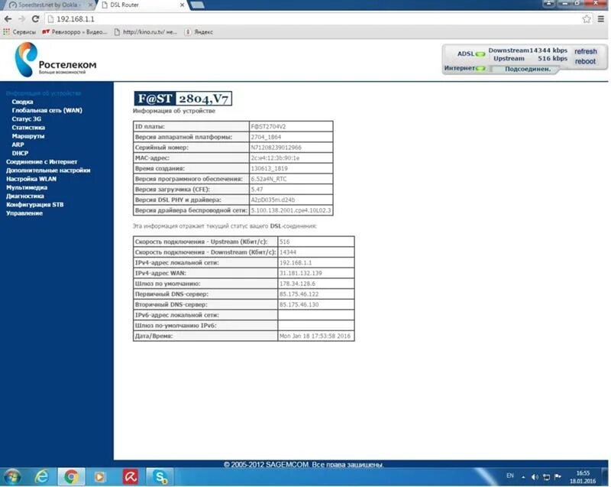Screen dimensions: 611x487
Task: Open Дополнительные настройки menu section
Action: (x=48, y=170)
